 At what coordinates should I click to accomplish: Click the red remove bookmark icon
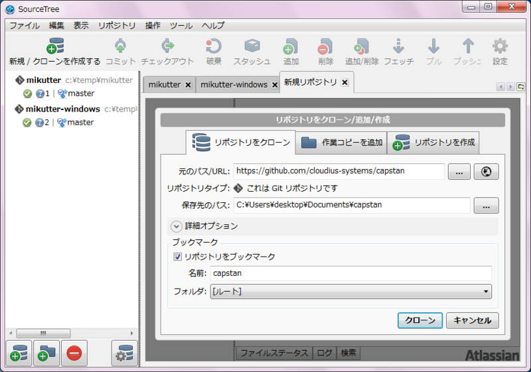pyautogui.click(x=74, y=353)
